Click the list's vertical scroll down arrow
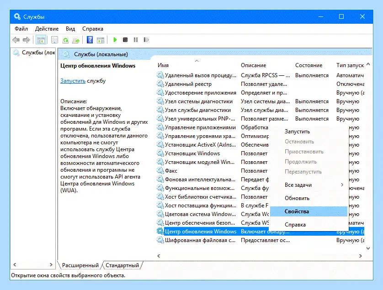383x290 pixels. point(368,248)
